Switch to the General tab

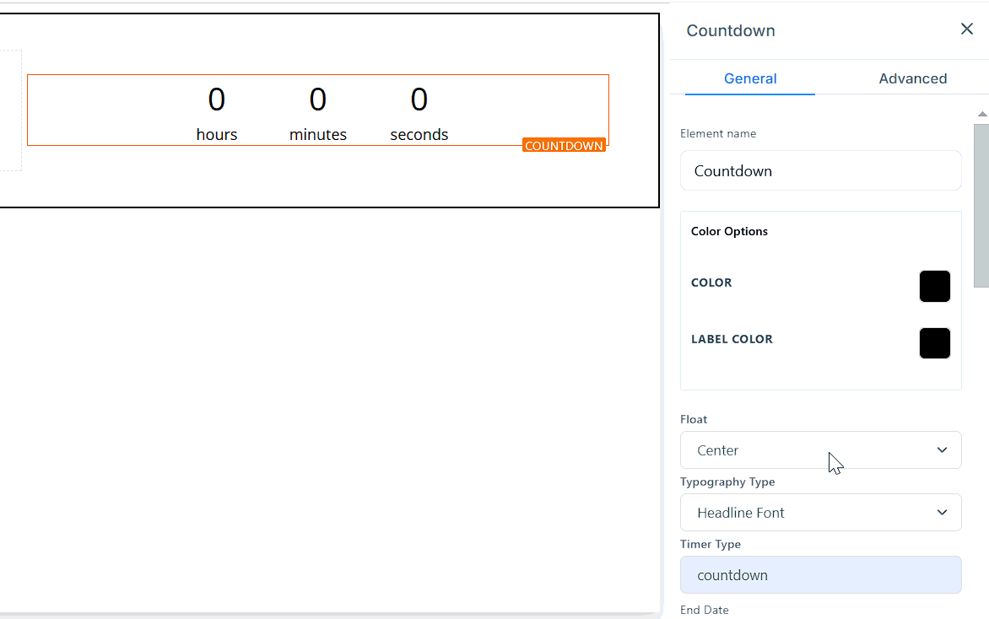click(750, 78)
